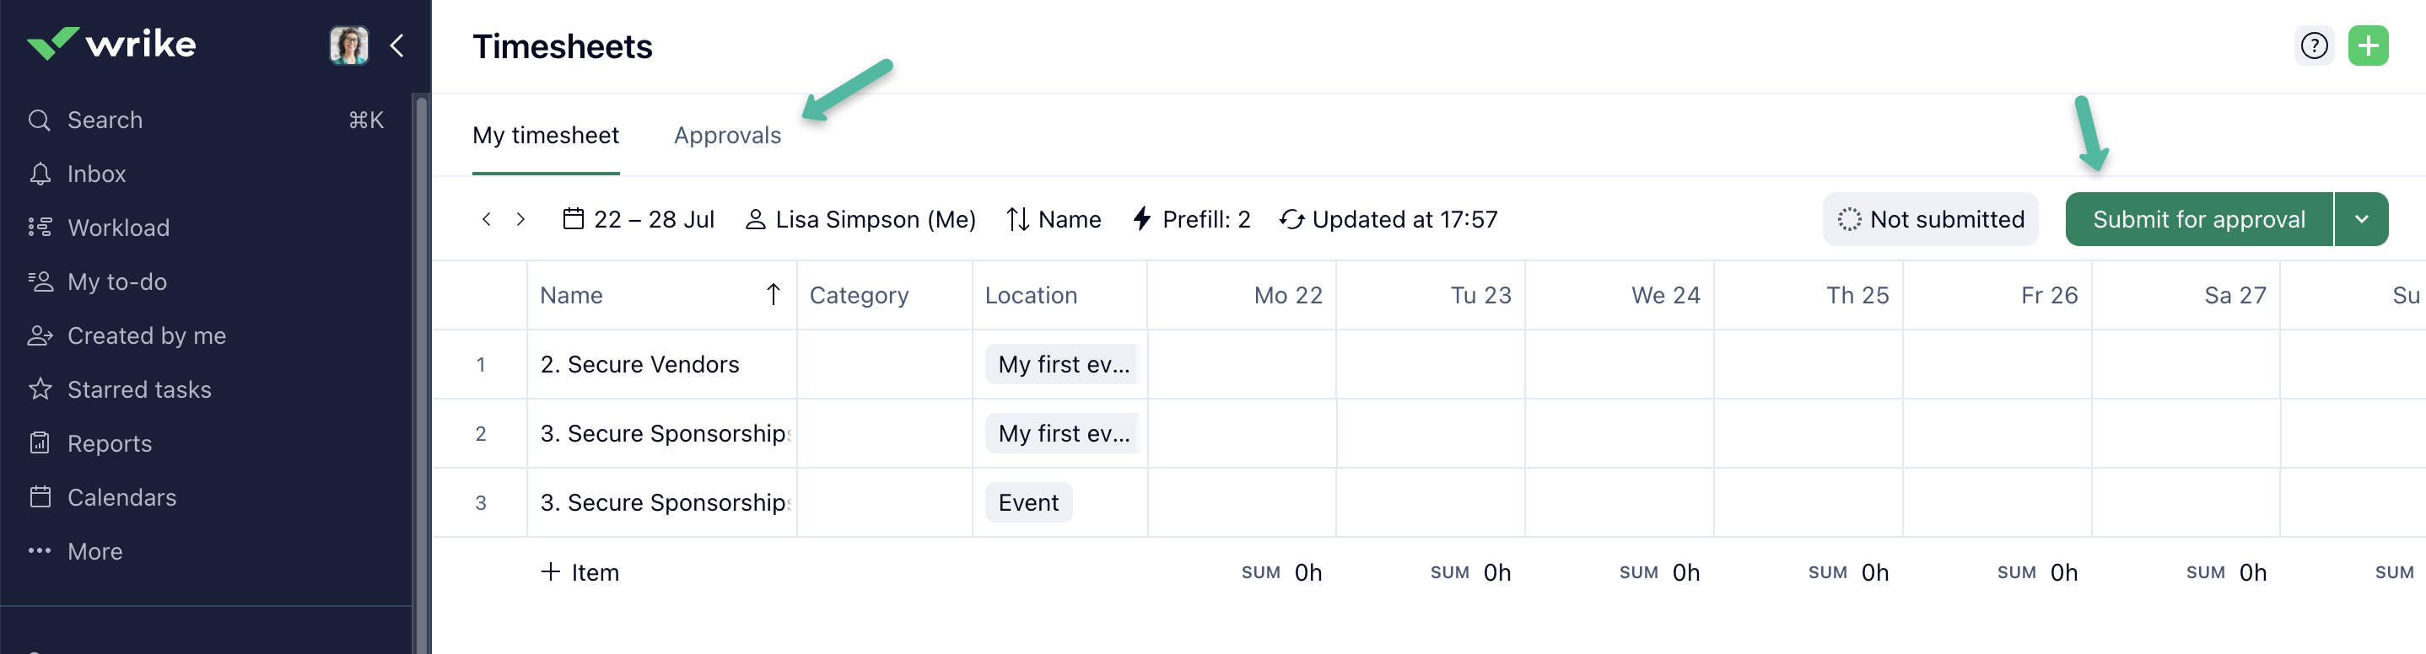This screenshot has width=2426, height=654.
Task: Click Submit for approval button
Action: pyautogui.click(x=2198, y=219)
